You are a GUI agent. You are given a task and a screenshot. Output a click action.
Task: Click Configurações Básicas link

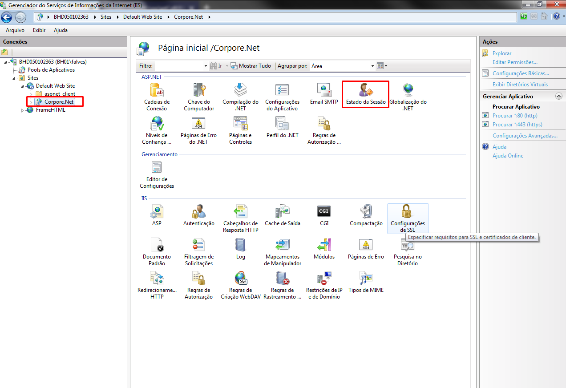click(521, 73)
